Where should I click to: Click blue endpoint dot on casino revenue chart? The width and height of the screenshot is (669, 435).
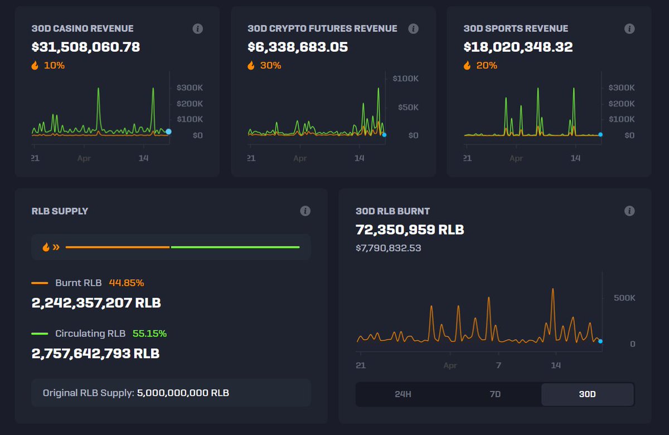click(x=168, y=131)
